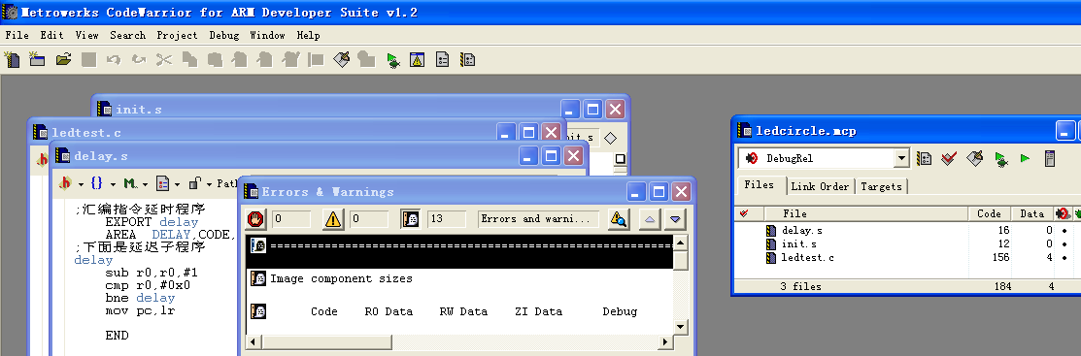Open the Debug menu
1081x356 pixels.
[x=224, y=35]
